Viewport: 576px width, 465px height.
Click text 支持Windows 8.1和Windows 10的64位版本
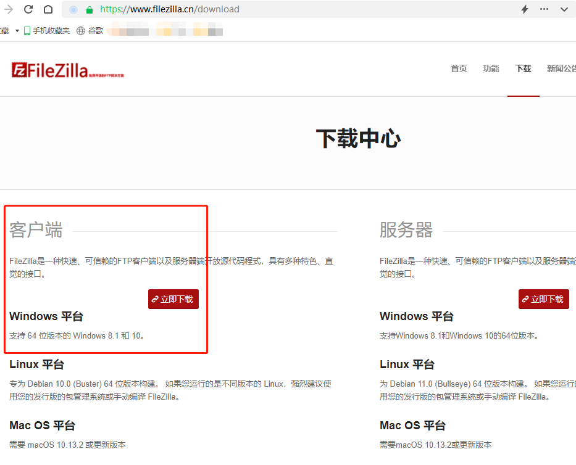459,336
